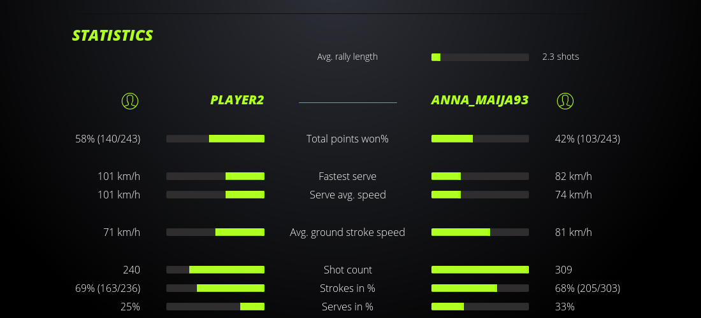Click ANNA_MAIJA93's Total points won bar
The height and width of the screenshot is (318, 701).
click(480, 139)
